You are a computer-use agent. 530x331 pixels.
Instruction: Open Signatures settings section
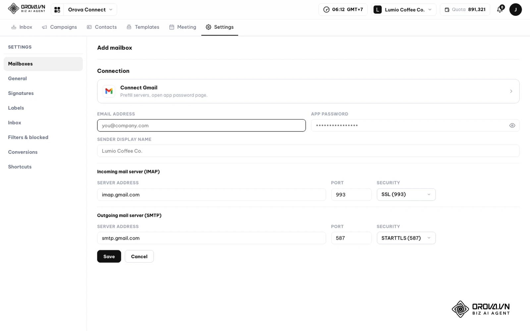tap(43, 93)
